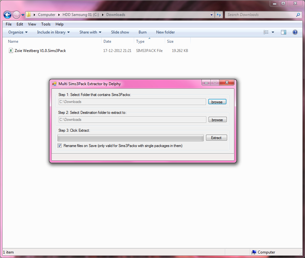Screen dimensions: 305x258
Task: Close the Sims3Pack Extractor dialog
Action: click(227, 82)
